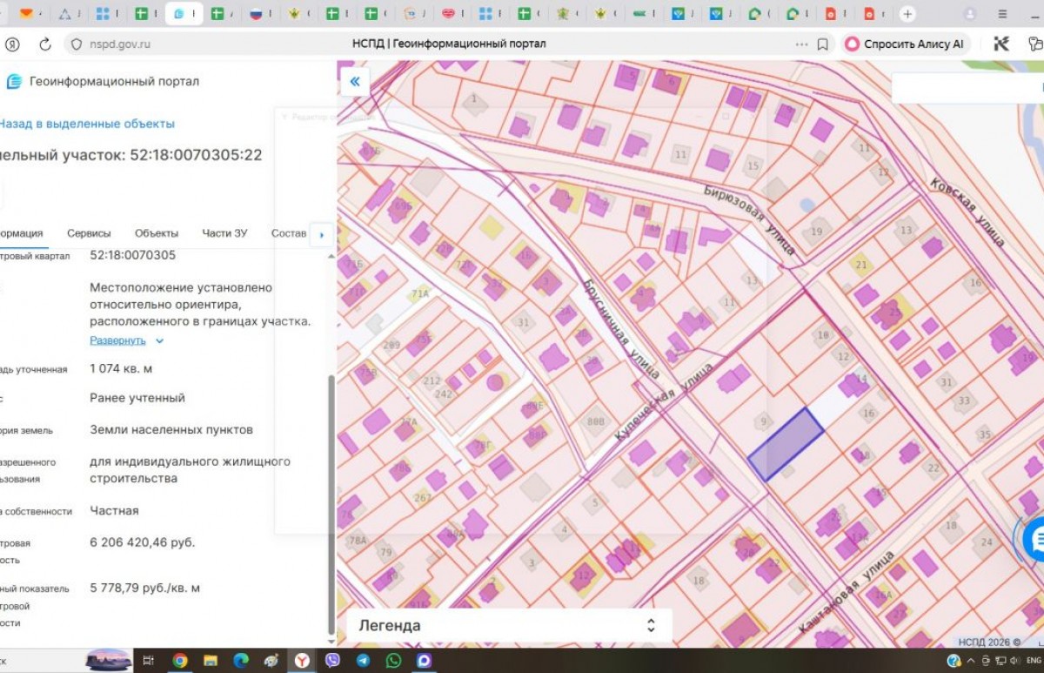Switch to the Сервисы tab

tap(89, 233)
